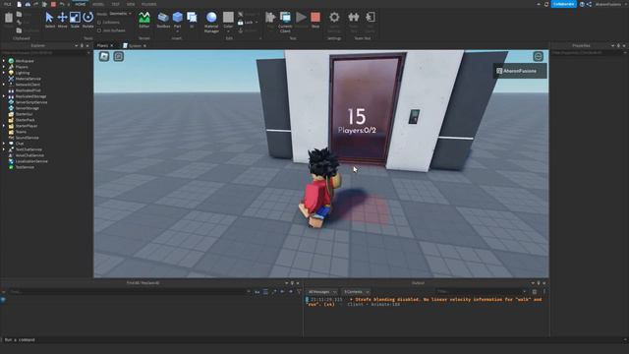
Task: Expand the Part dropdown arrow
Action: [x=177, y=31]
